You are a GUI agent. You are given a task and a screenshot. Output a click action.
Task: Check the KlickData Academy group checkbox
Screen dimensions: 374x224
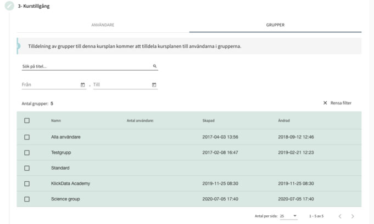point(27,183)
